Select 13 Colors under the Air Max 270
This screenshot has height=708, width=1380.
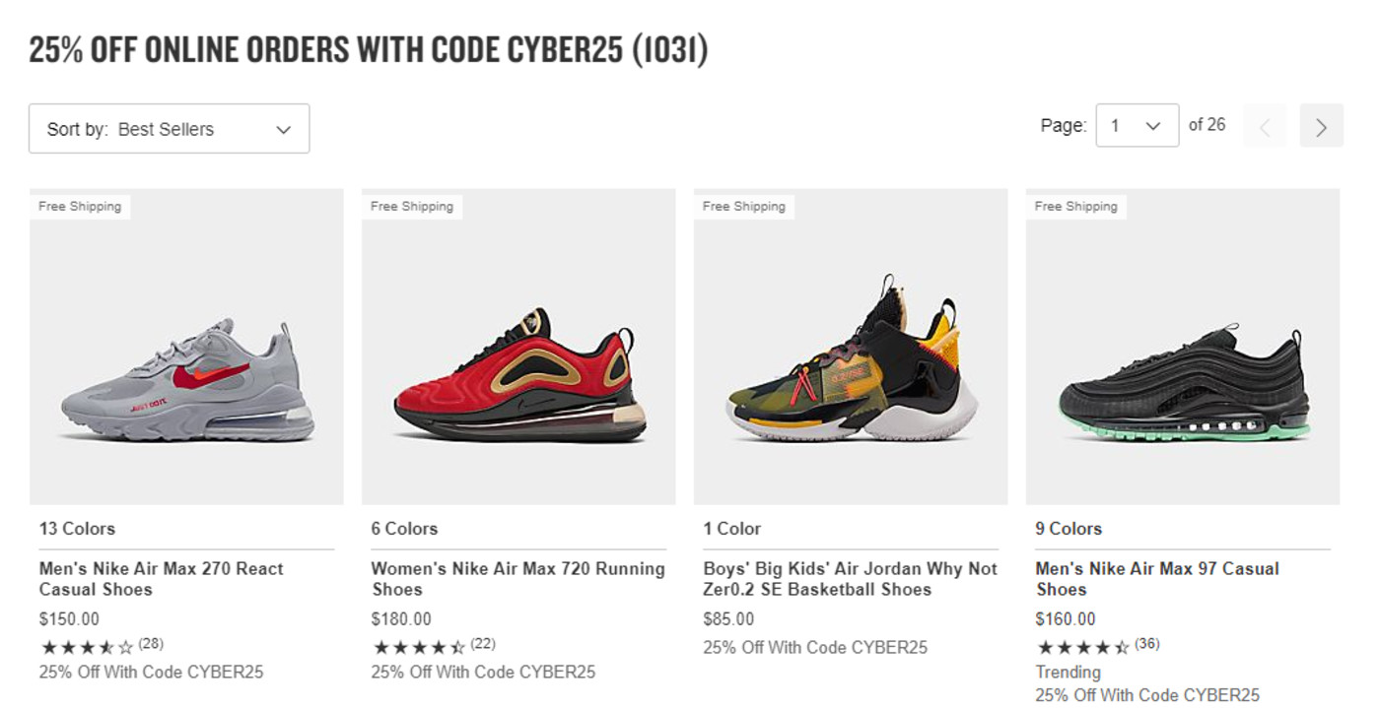pyautogui.click(x=77, y=529)
